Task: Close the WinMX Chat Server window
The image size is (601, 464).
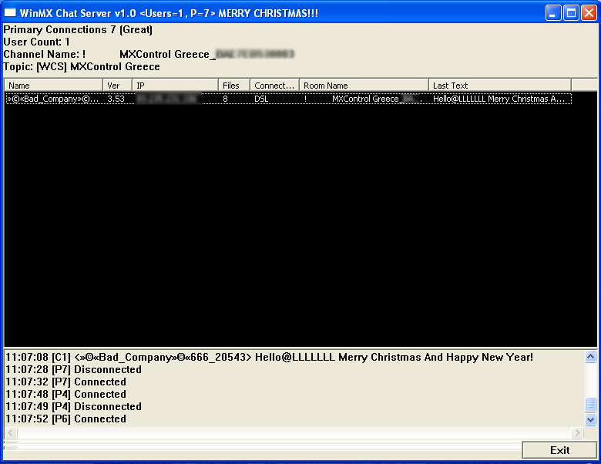Action: point(589,13)
